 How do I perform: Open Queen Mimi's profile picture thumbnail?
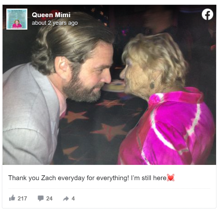click(17, 19)
